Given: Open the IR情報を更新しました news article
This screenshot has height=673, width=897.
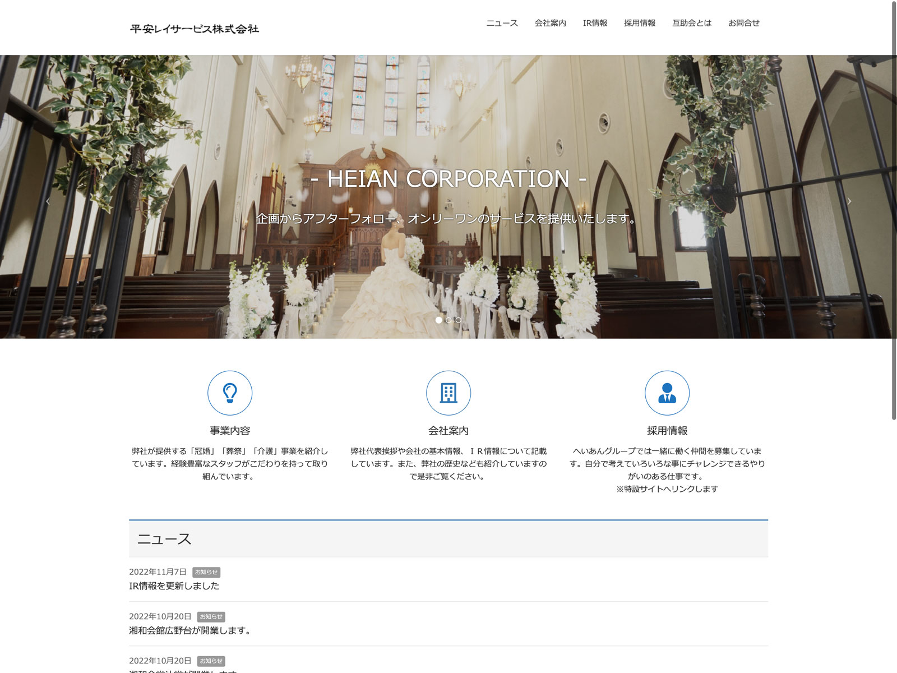Looking at the screenshot, I should (x=174, y=586).
